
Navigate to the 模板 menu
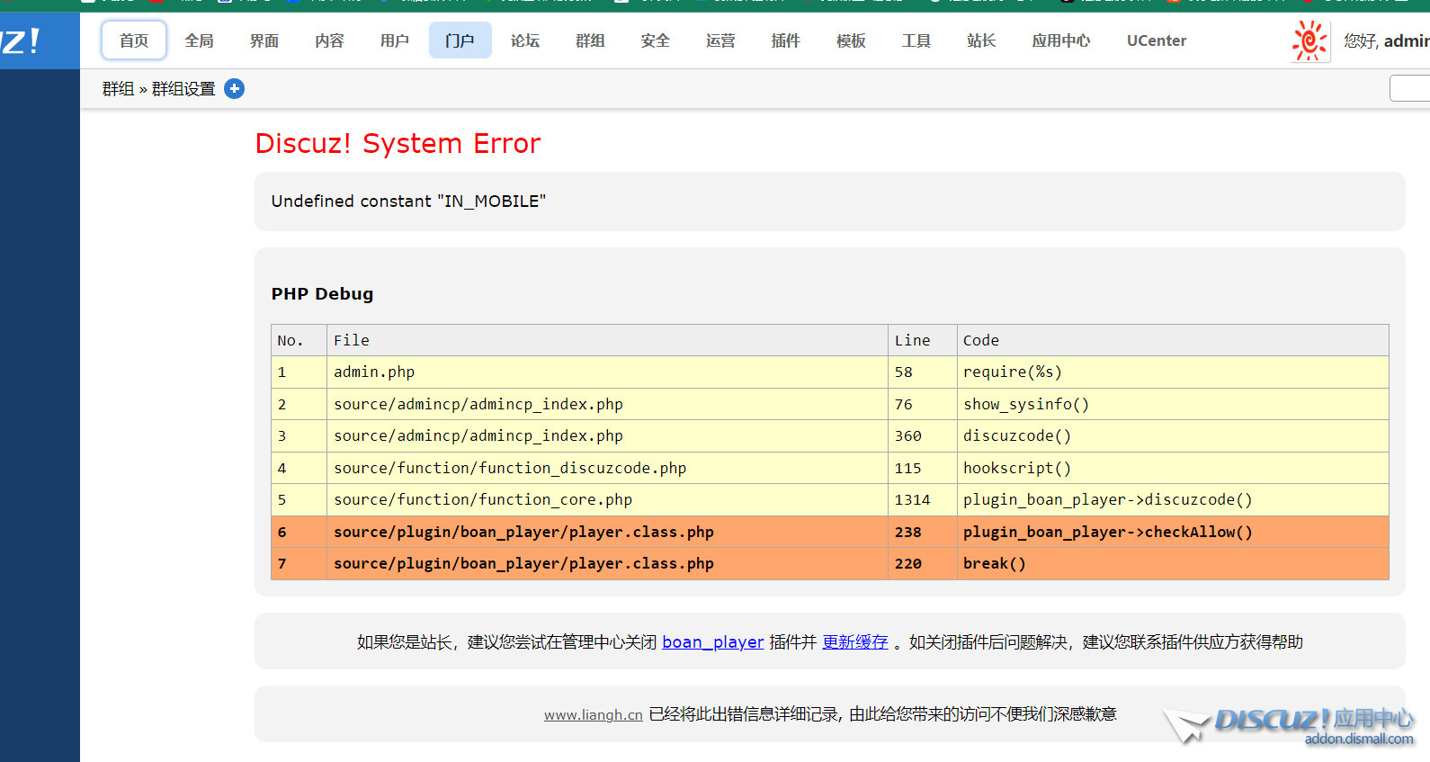click(851, 40)
